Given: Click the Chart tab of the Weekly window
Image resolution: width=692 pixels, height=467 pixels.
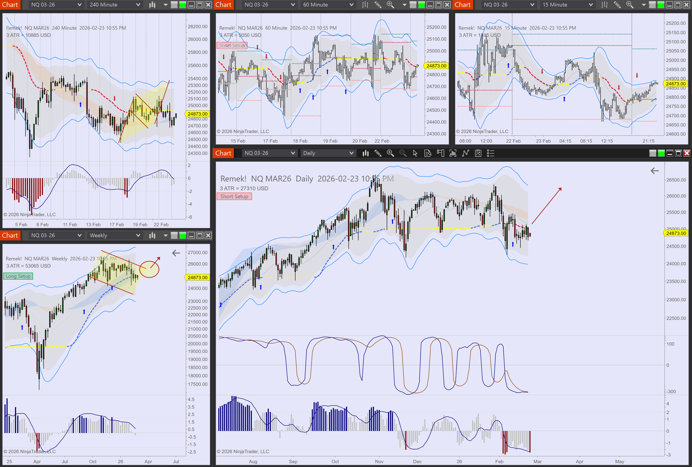Looking at the screenshot, I should [x=10, y=235].
